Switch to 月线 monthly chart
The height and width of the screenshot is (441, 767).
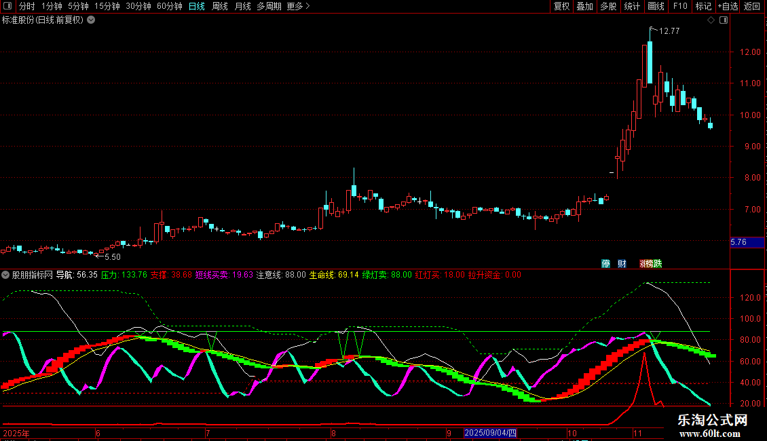(x=242, y=6)
